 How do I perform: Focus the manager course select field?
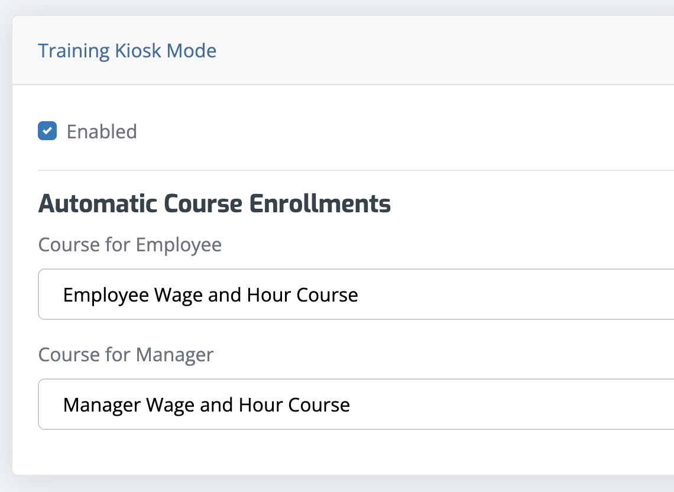(x=473, y=404)
